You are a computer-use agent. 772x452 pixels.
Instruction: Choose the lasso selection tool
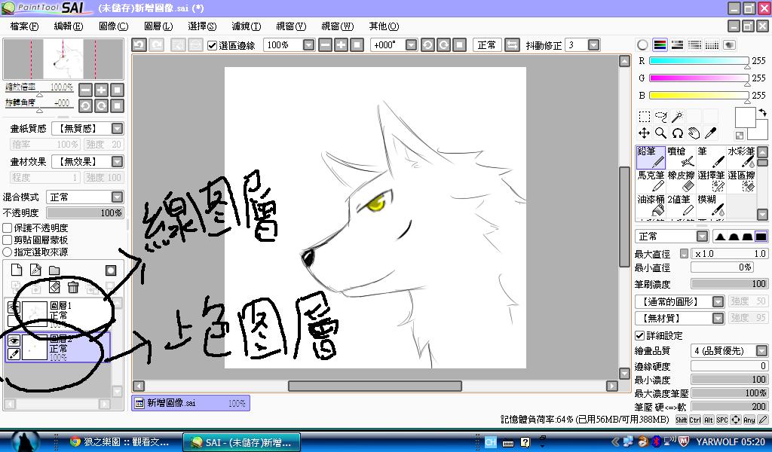[x=660, y=117]
